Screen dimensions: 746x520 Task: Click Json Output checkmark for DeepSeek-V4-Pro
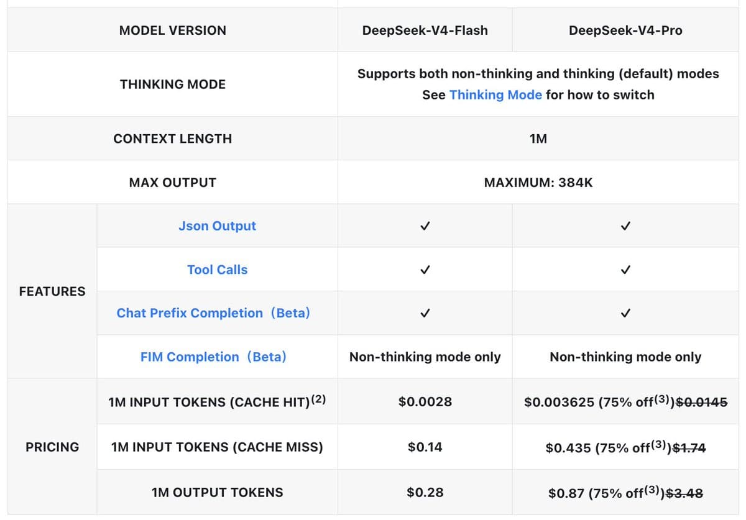click(x=625, y=226)
